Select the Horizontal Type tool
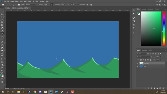 coord(2,56)
